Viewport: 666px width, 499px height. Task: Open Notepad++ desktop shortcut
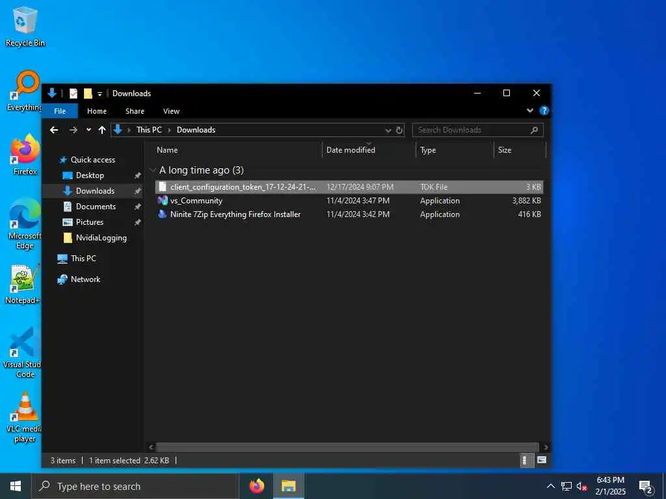pyautogui.click(x=23, y=284)
